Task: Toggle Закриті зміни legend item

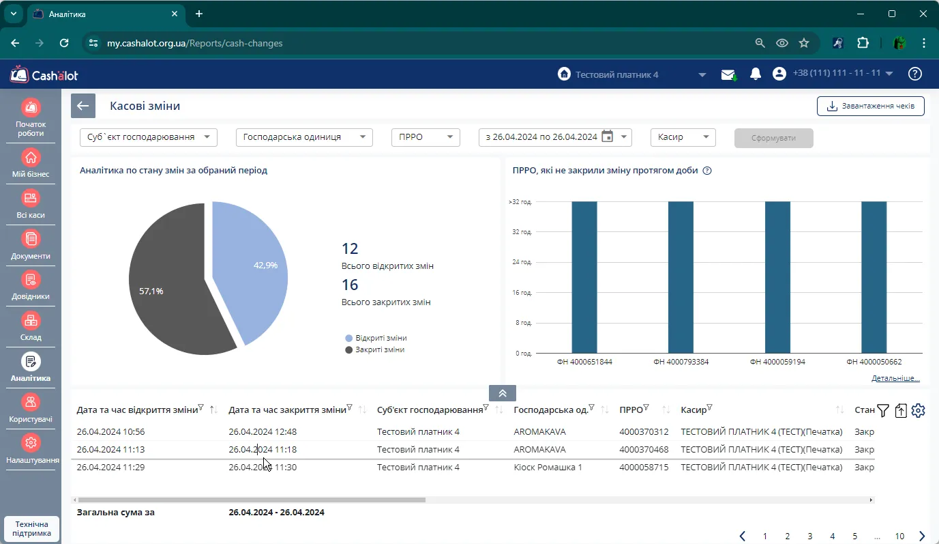Action: (x=375, y=349)
